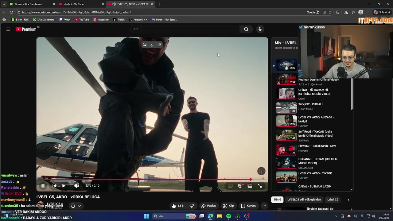Viewport: 393px width, 221px height.
Task: Open the Twitch bookmark
Action: [65, 20]
